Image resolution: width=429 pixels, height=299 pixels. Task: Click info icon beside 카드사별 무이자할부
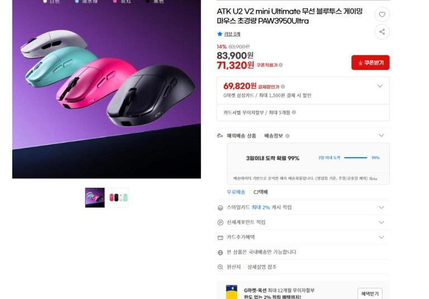(294, 112)
